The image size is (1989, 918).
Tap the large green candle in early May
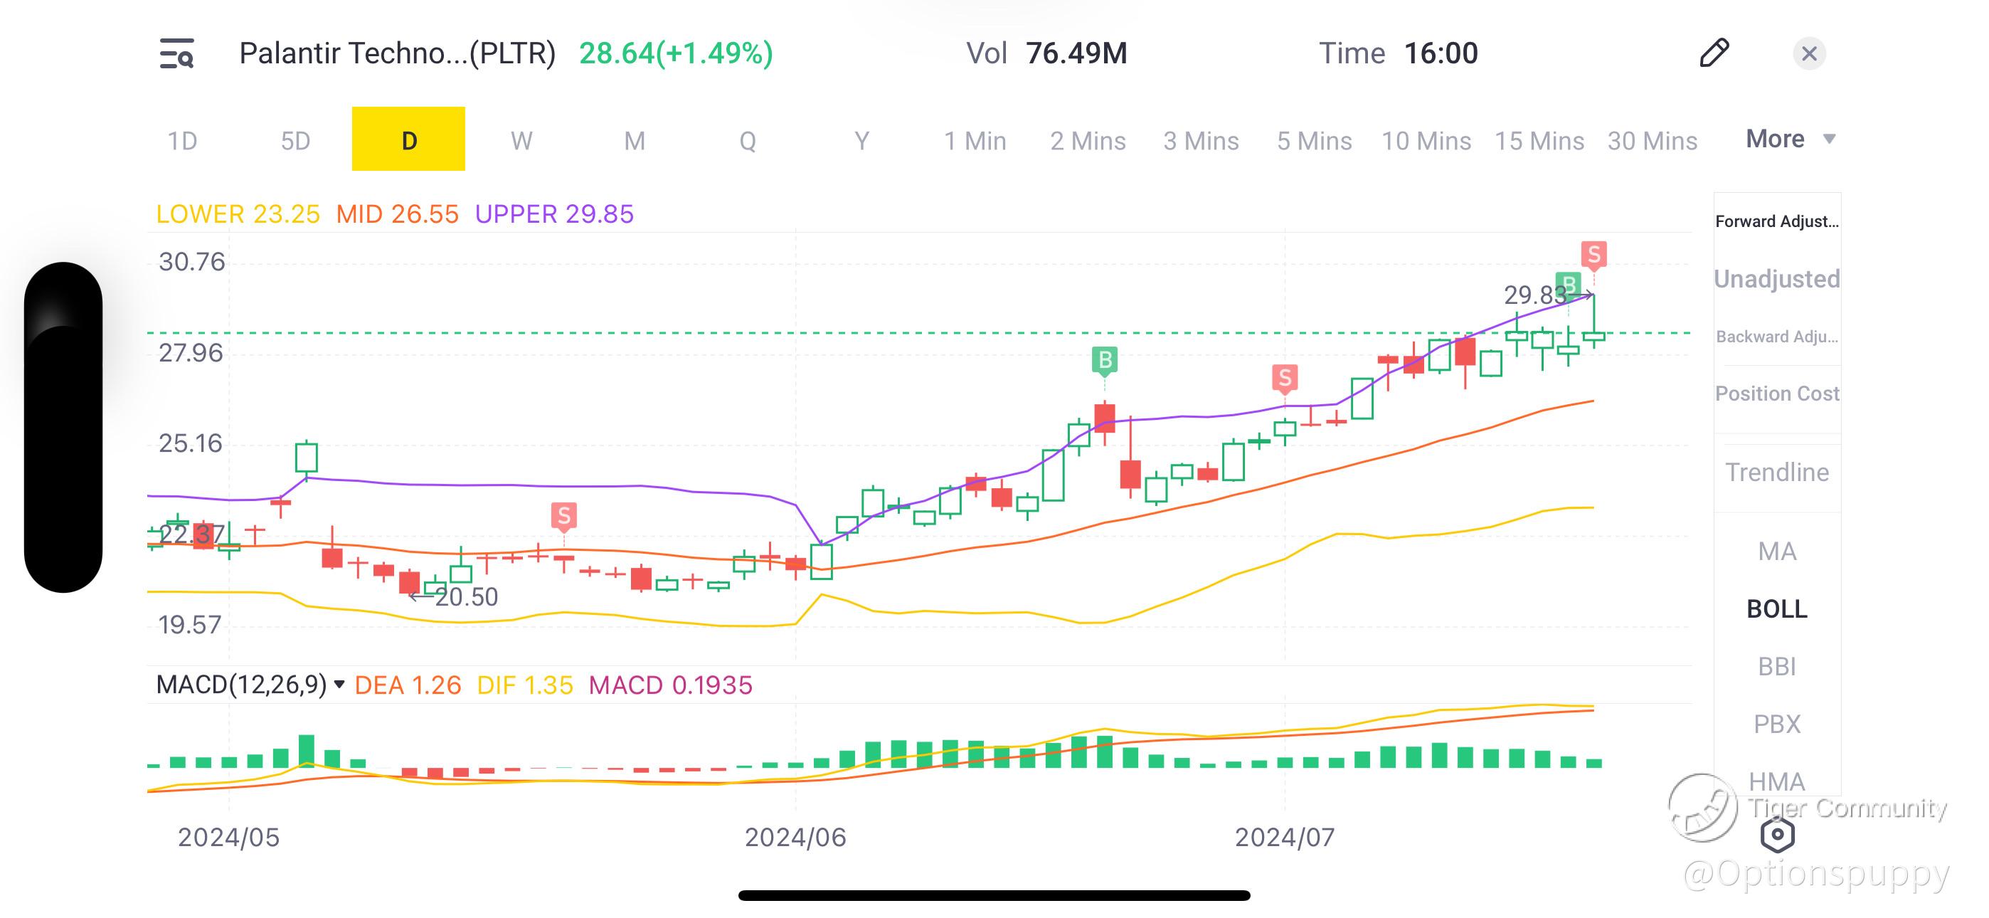click(307, 458)
